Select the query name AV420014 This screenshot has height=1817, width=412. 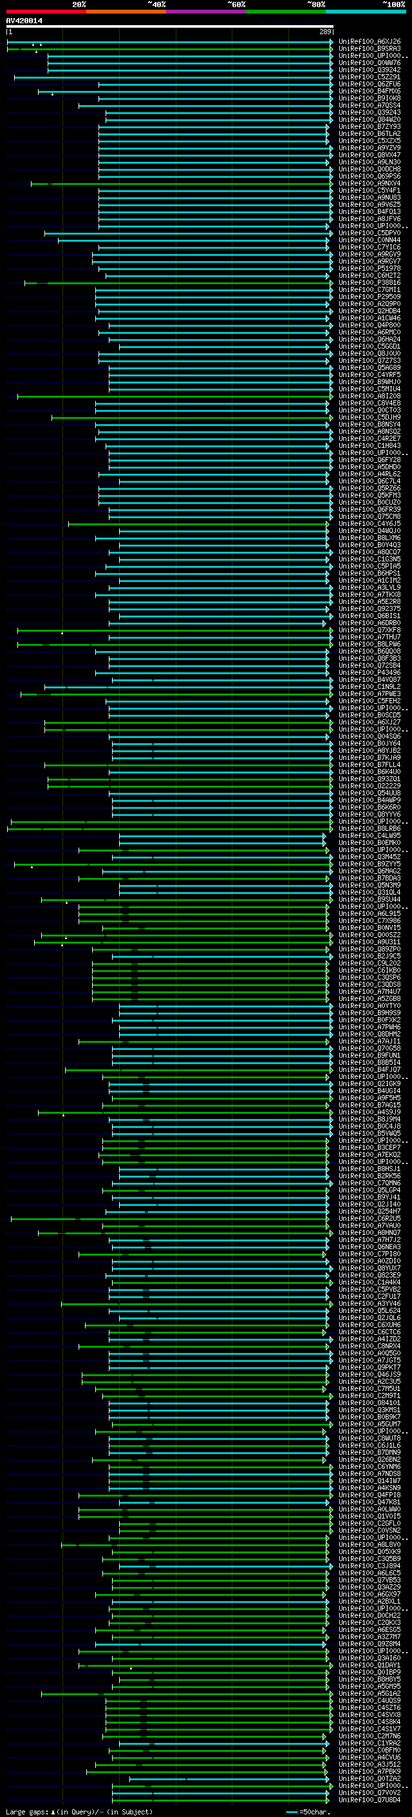24,21
